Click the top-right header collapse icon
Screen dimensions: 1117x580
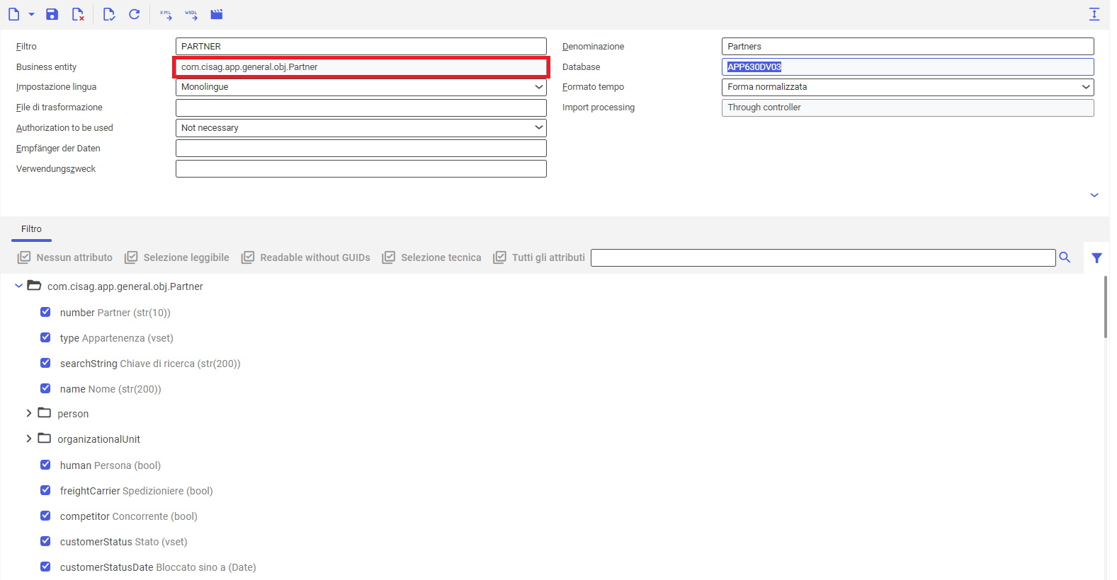1094,13
